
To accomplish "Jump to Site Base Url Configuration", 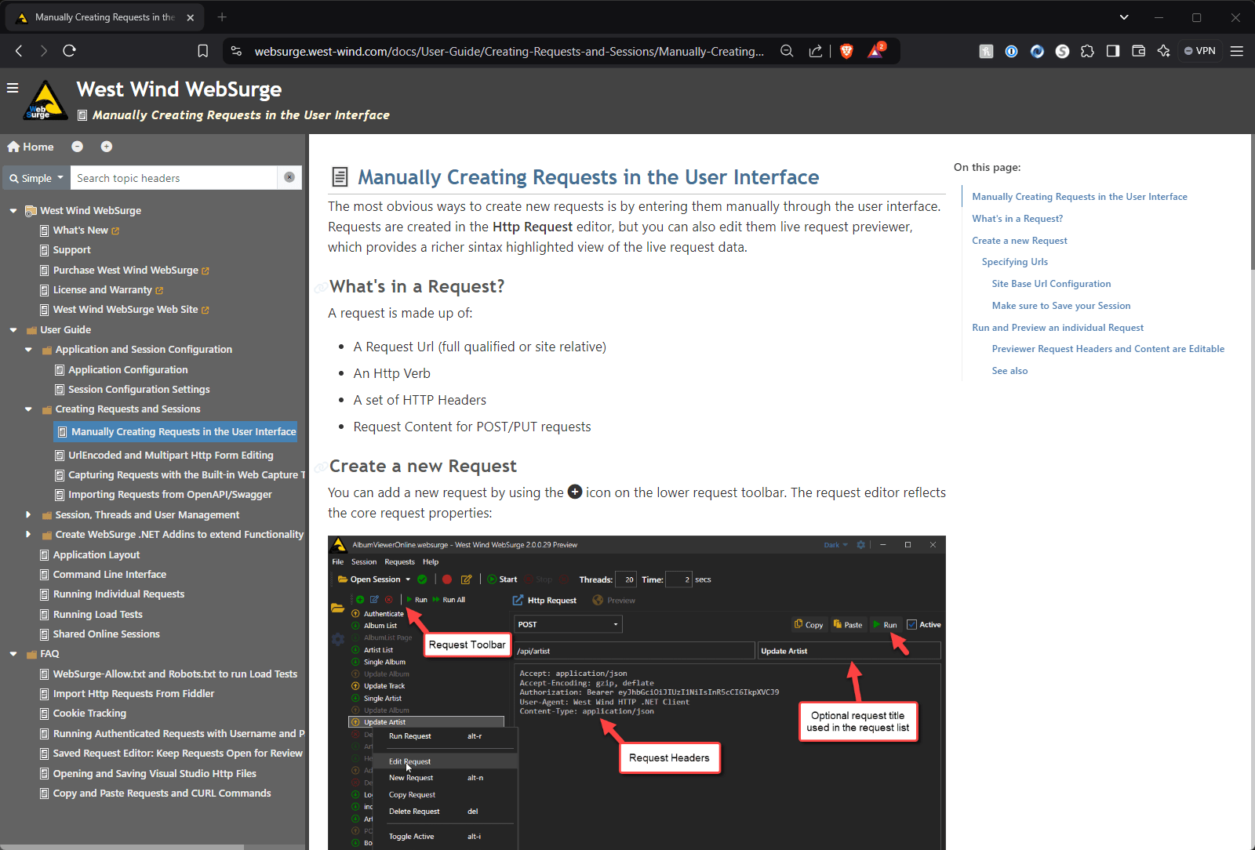I will click(1051, 284).
